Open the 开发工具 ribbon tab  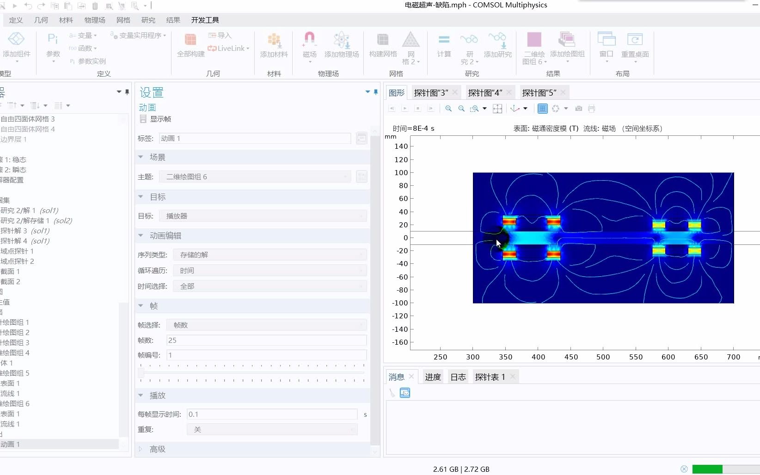[x=204, y=20]
